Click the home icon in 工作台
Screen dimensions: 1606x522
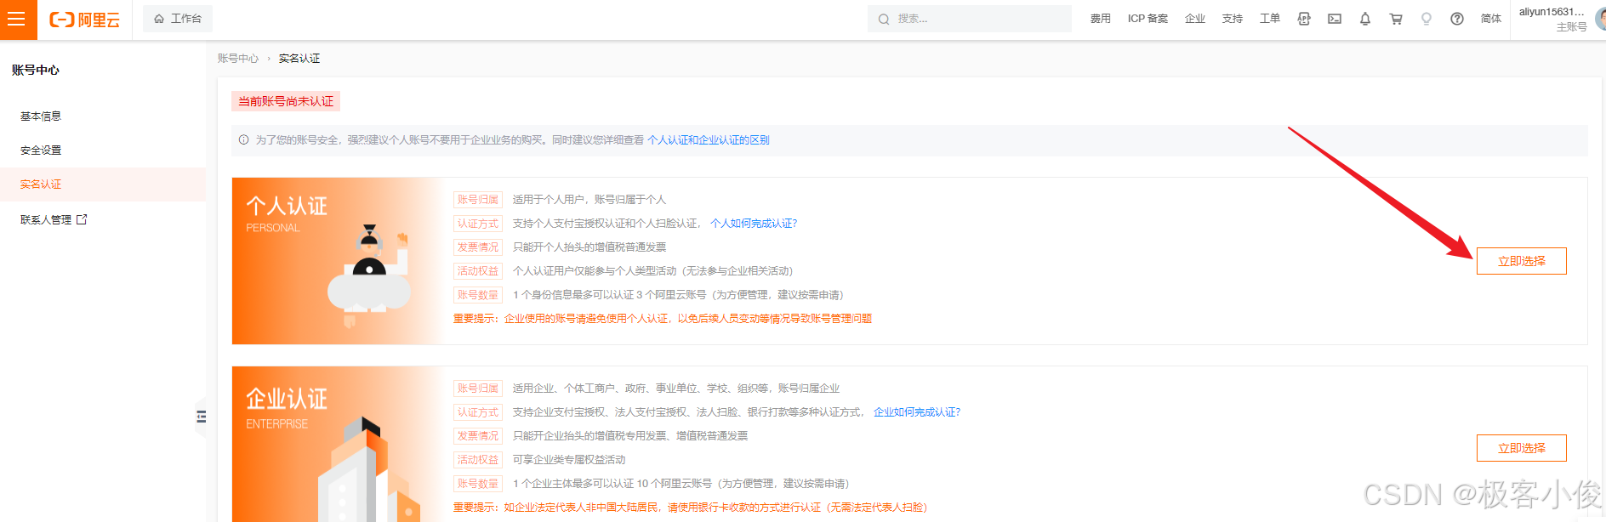[159, 19]
